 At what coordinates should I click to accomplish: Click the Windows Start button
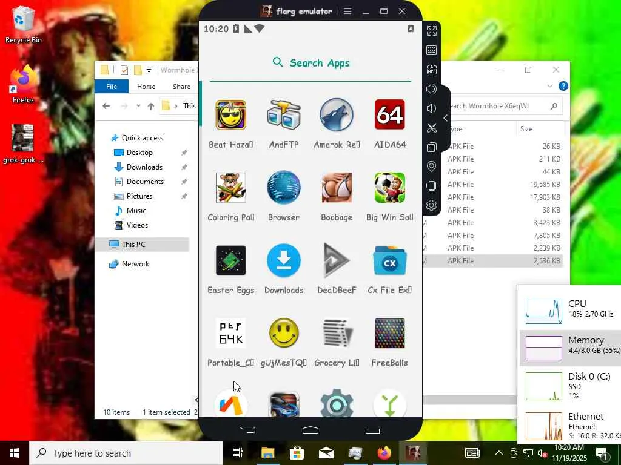point(15,453)
